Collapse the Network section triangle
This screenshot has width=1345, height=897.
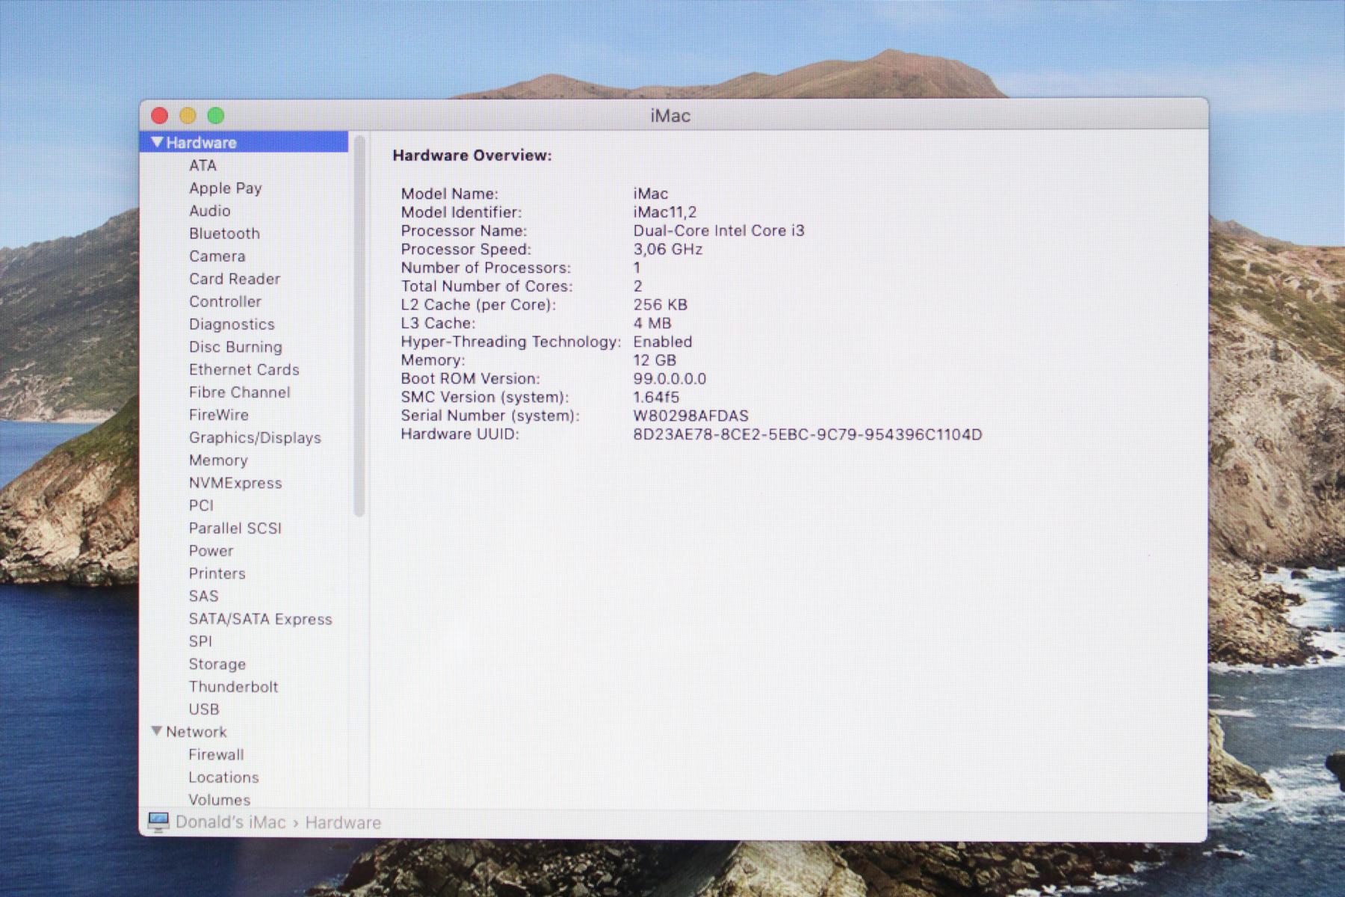pos(157,731)
